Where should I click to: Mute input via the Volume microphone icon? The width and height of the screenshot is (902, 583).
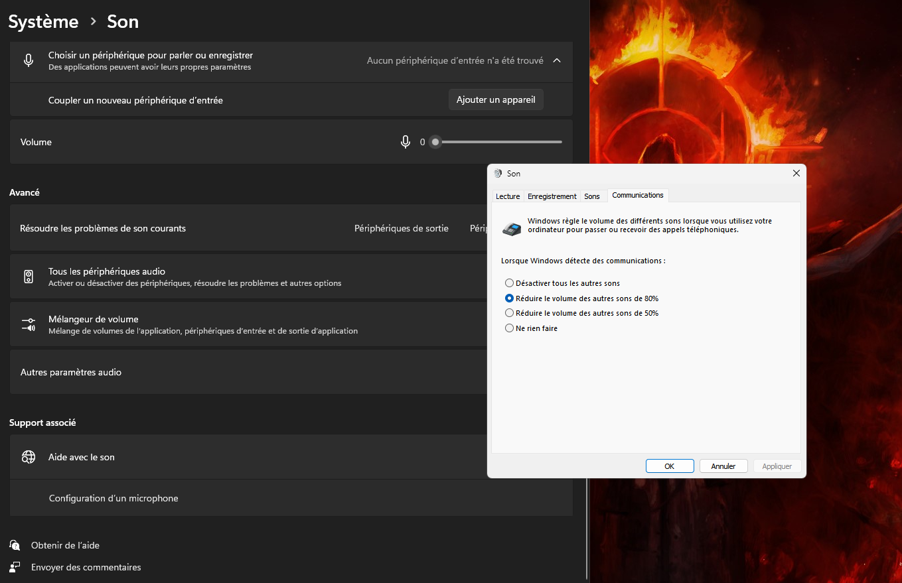pos(406,142)
